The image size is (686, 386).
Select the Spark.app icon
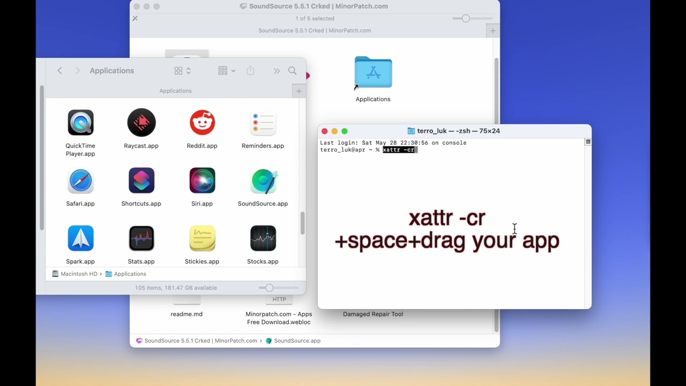pyautogui.click(x=80, y=239)
